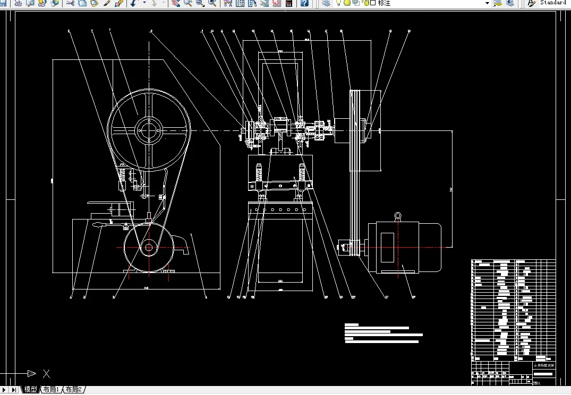Toggle the 标注 layer lock icon
This screenshot has height=395, width=571.
[x=365, y=3]
